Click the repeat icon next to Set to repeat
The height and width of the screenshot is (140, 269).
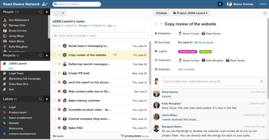(x=196, y=42)
